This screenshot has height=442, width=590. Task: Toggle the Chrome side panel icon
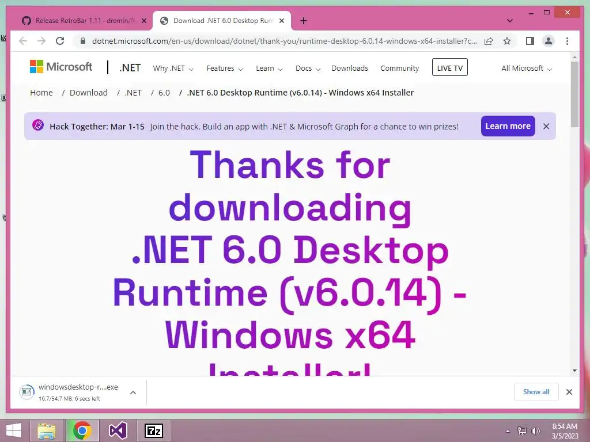[x=530, y=41]
